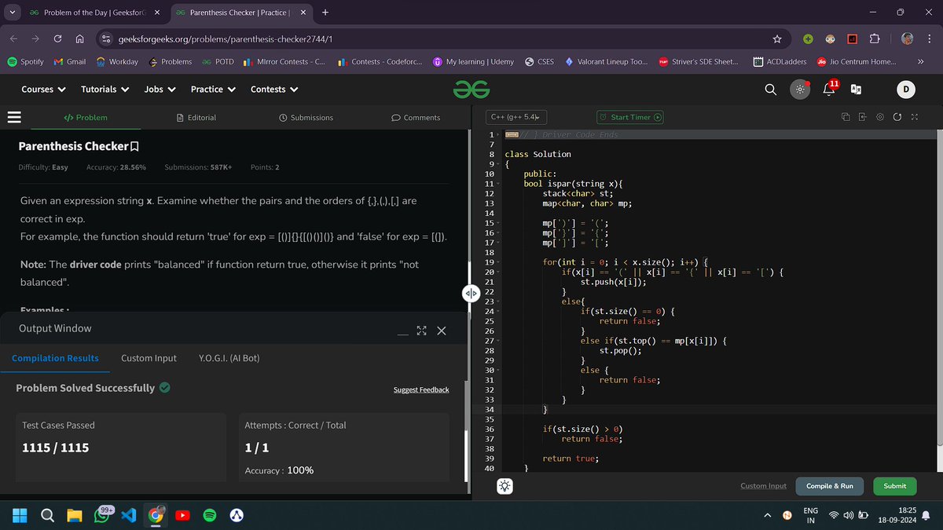This screenshot has height=530, width=943.
Task: Click the Custom Input link below the editor
Action: click(x=763, y=486)
